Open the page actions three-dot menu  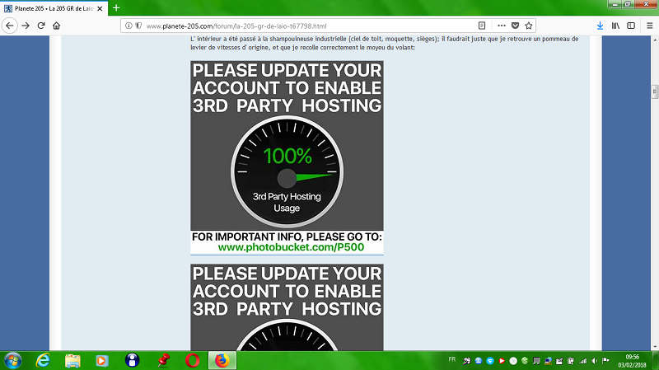point(502,26)
